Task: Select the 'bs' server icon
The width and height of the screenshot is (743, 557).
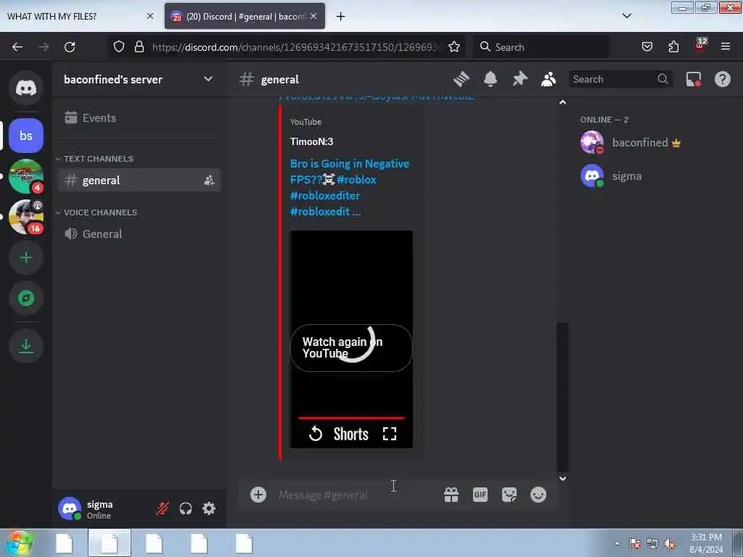Action: (26, 136)
